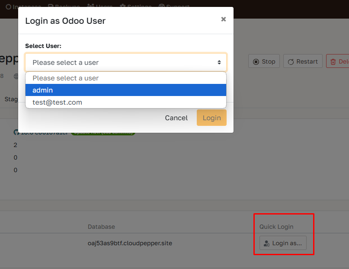Select admin from the user dropdown
Viewport: 349px width, 269px height.
pyautogui.click(x=125, y=90)
